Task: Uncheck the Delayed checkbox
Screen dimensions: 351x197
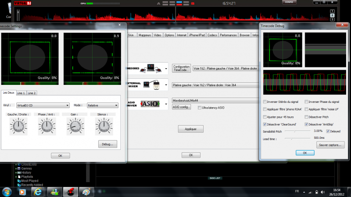Action: point(328,131)
